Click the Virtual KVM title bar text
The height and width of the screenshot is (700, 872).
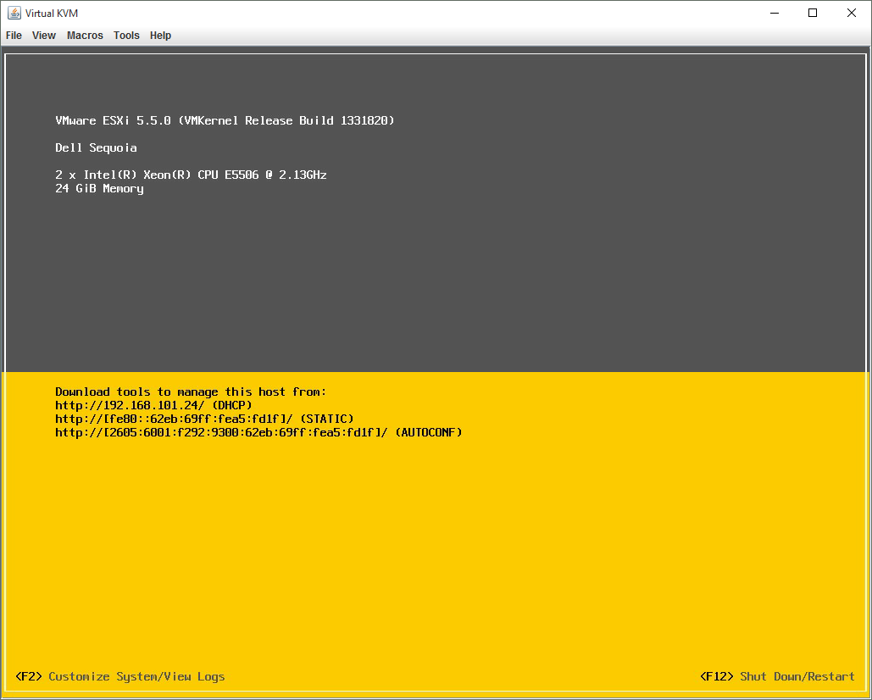click(52, 13)
